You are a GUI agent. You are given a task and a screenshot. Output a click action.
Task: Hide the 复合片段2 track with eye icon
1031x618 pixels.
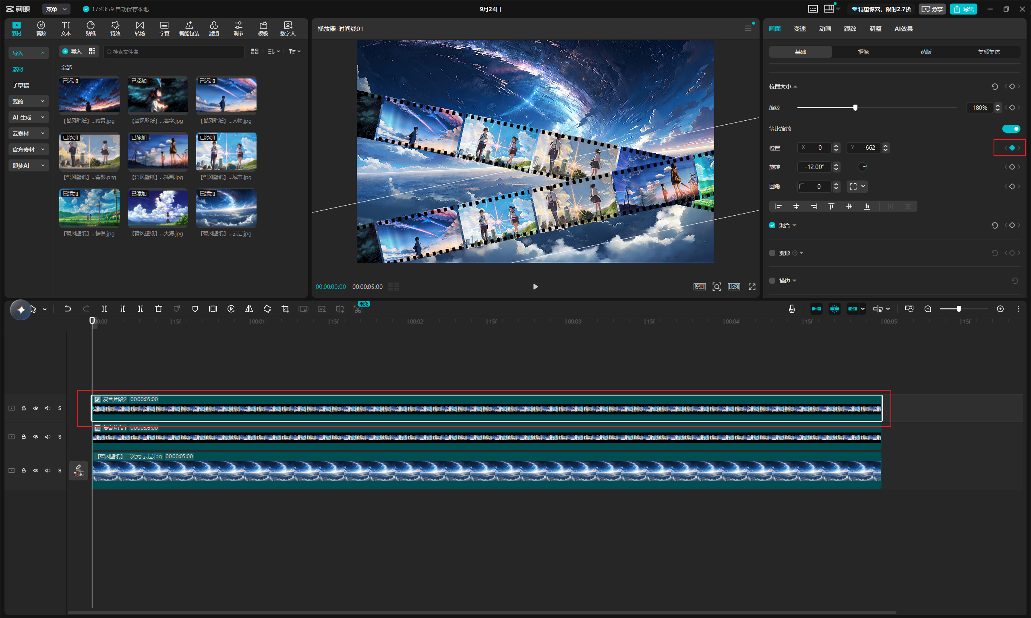pos(36,408)
